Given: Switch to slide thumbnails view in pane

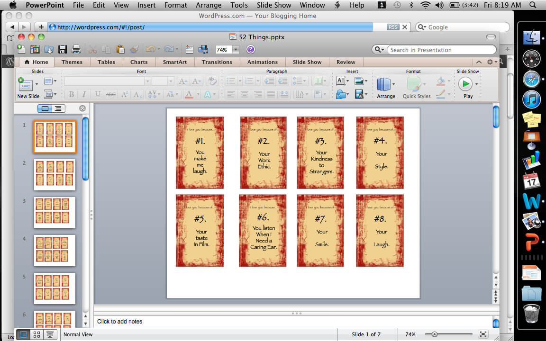Looking at the screenshot, I should 45,108.
